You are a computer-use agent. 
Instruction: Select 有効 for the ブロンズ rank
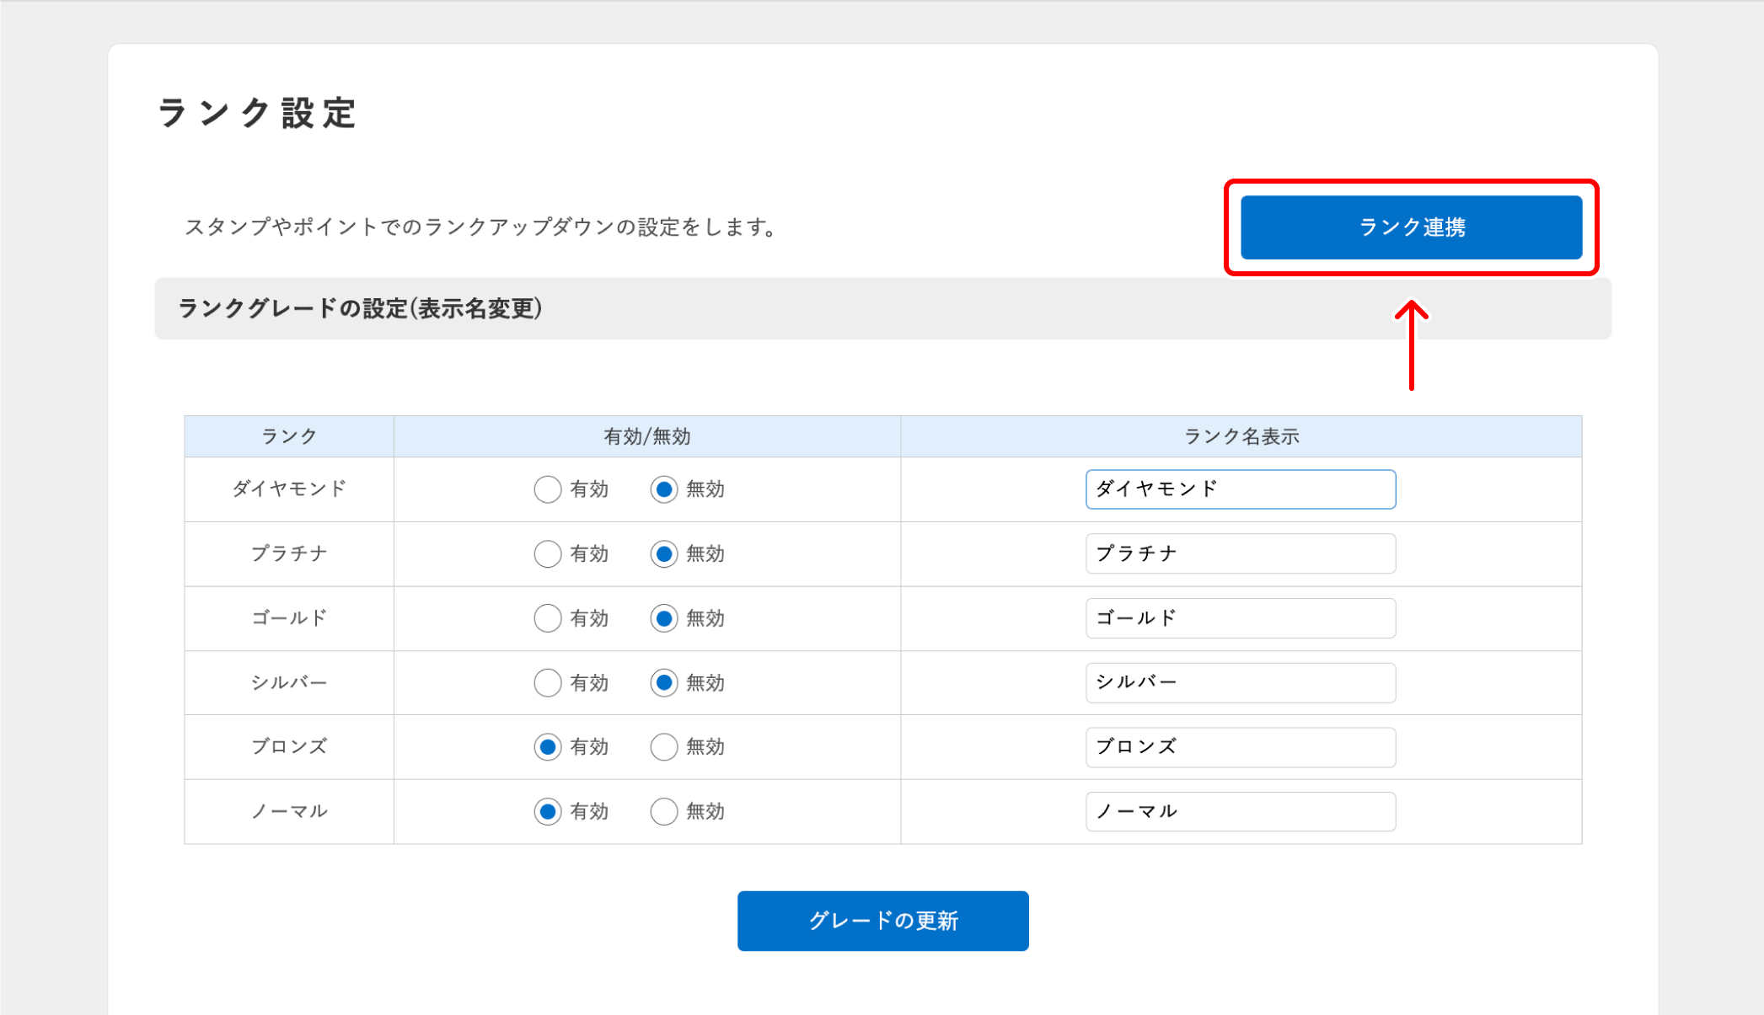pos(548,747)
